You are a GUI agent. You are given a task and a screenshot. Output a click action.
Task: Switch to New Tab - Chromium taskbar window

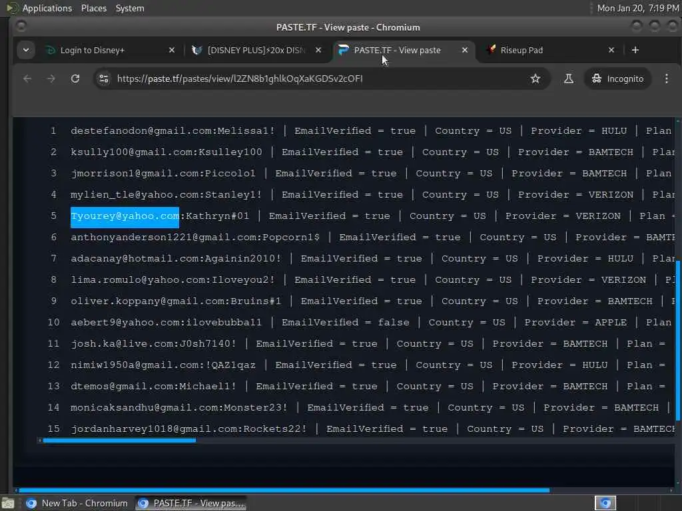pos(77,503)
